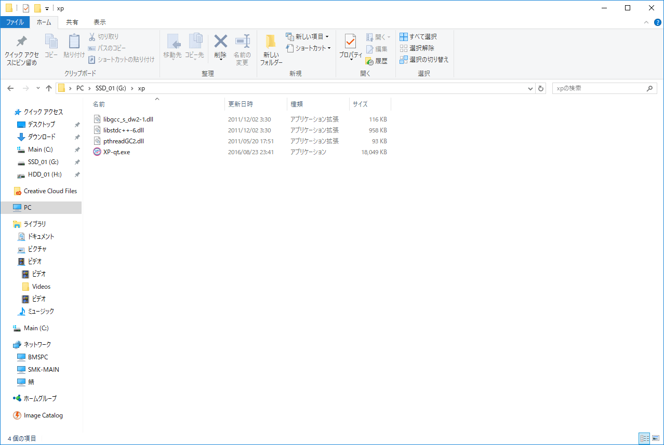Click History (履歴) button in ribbon
Viewport: 664px width, 445px height.
click(377, 61)
